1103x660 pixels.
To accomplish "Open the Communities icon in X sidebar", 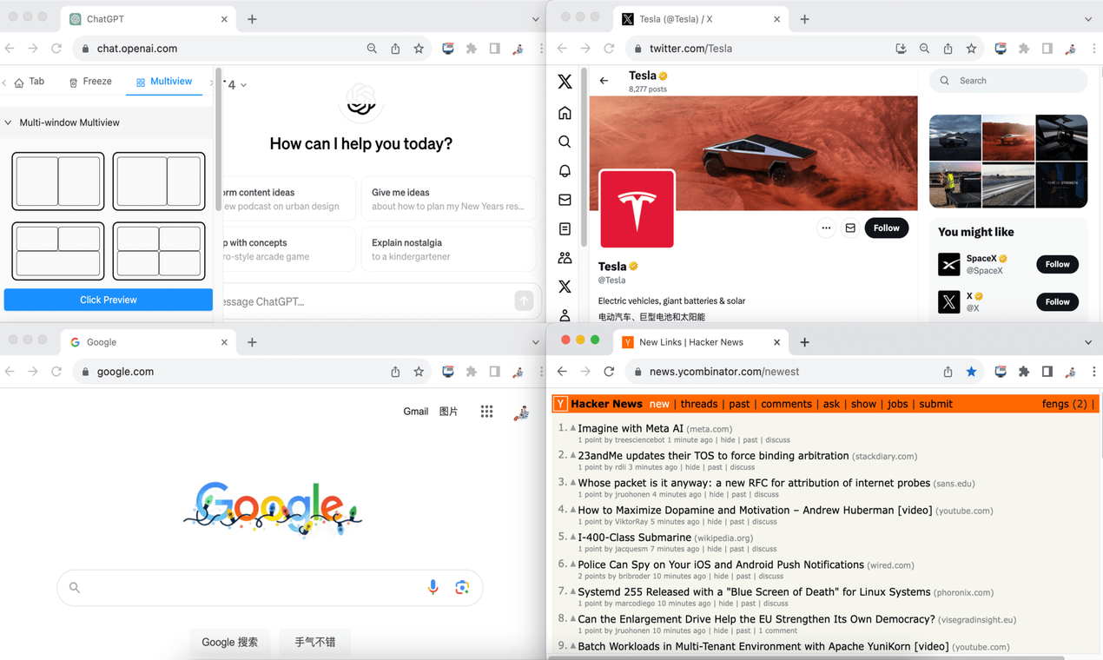I will click(565, 257).
